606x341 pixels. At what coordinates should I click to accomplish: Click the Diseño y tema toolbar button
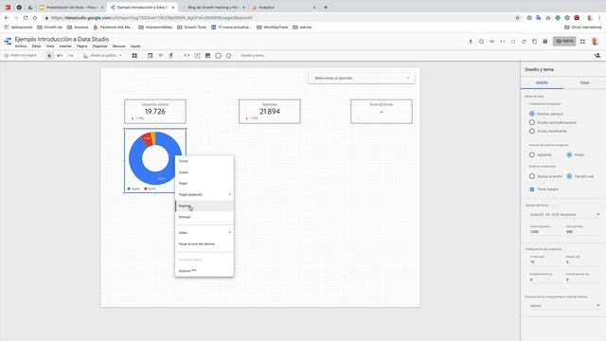point(253,56)
